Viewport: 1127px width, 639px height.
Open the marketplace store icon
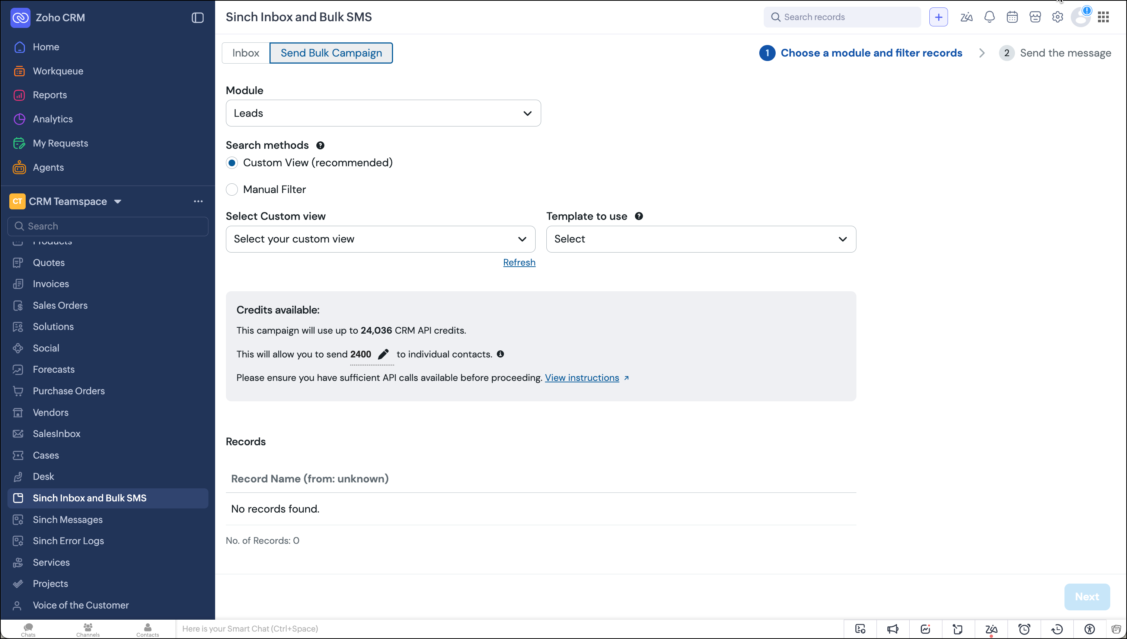1035,17
